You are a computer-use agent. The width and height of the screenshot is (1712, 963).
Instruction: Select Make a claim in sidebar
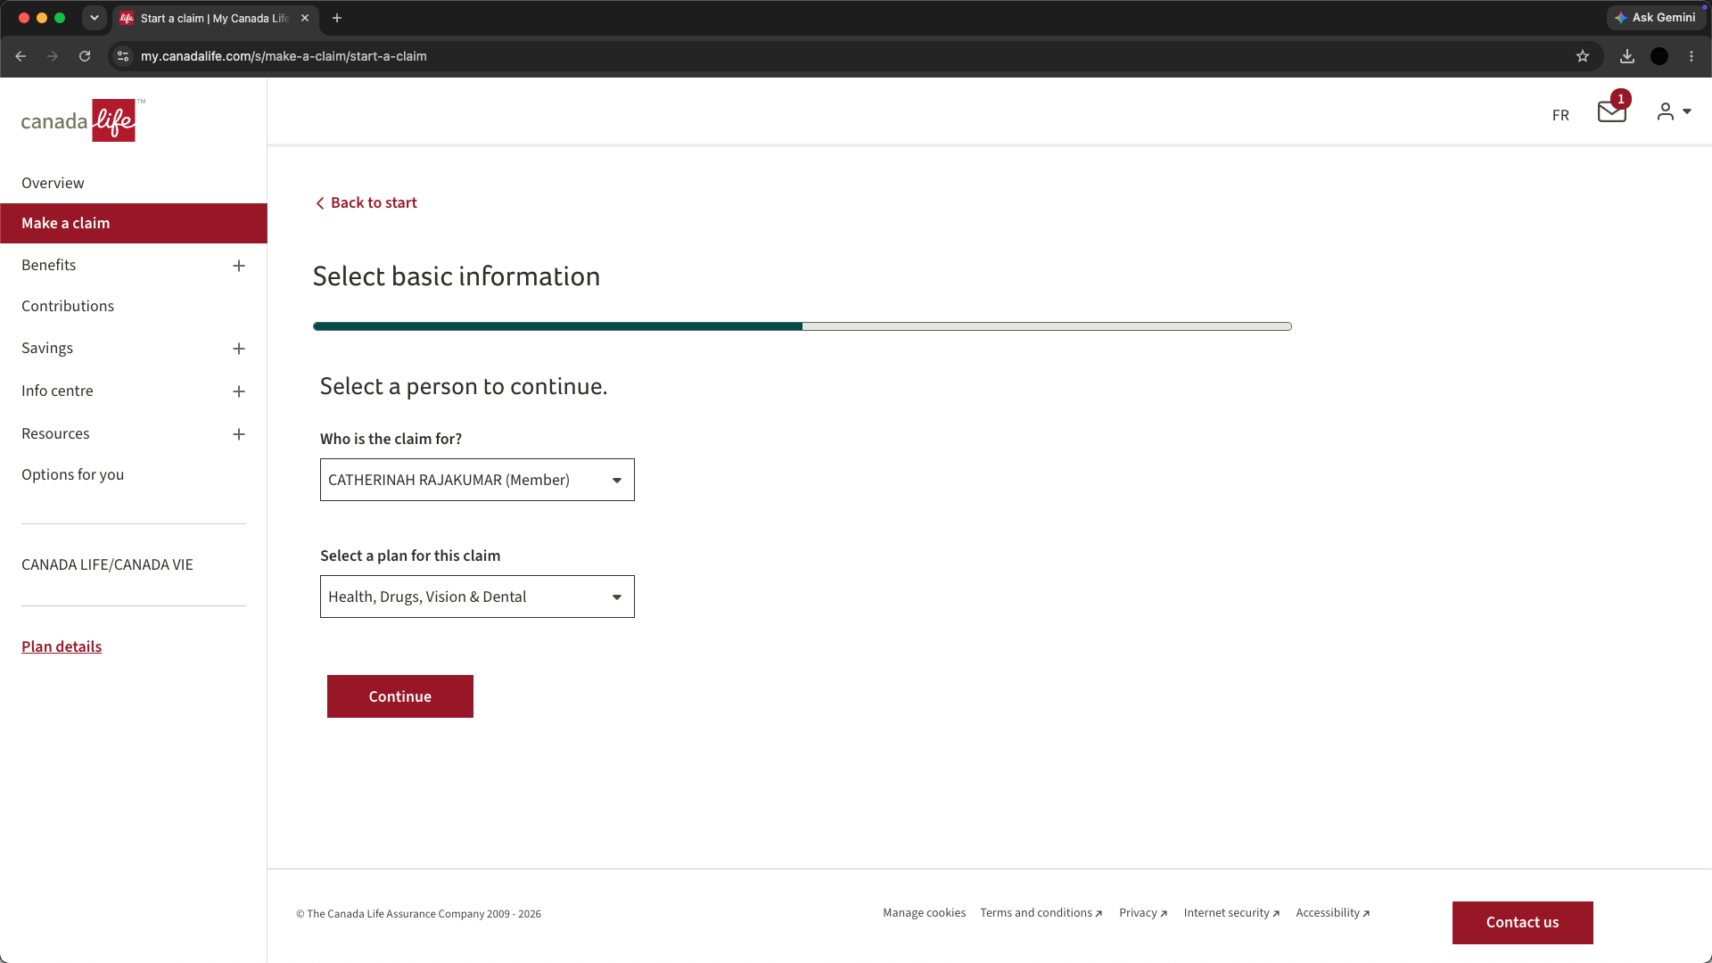pyautogui.click(x=134, y=223)
